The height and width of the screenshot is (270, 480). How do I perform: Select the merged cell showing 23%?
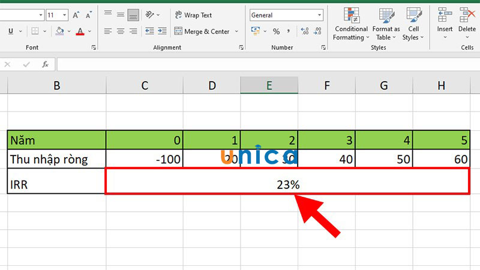click(x=287, y=181)
